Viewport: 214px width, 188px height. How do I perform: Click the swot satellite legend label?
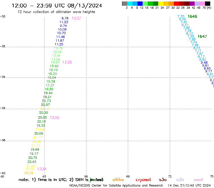(x=198, y=180)
